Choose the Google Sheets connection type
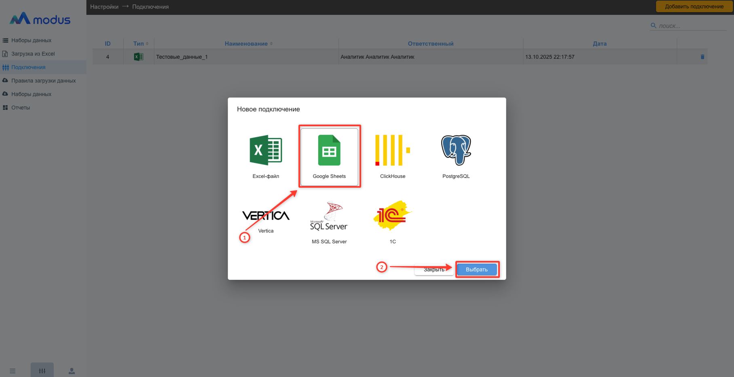 [x=329, y=156]
